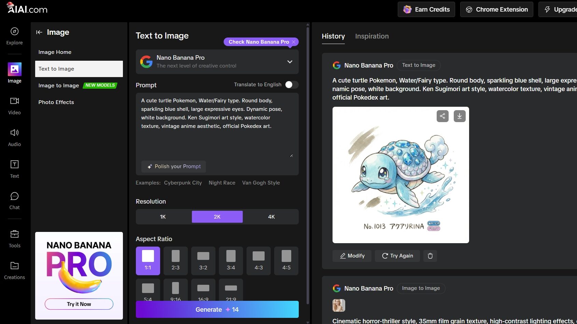Click the Generate button
The image size is (577, 324).
pyautogui.click(x=217, y=309)
